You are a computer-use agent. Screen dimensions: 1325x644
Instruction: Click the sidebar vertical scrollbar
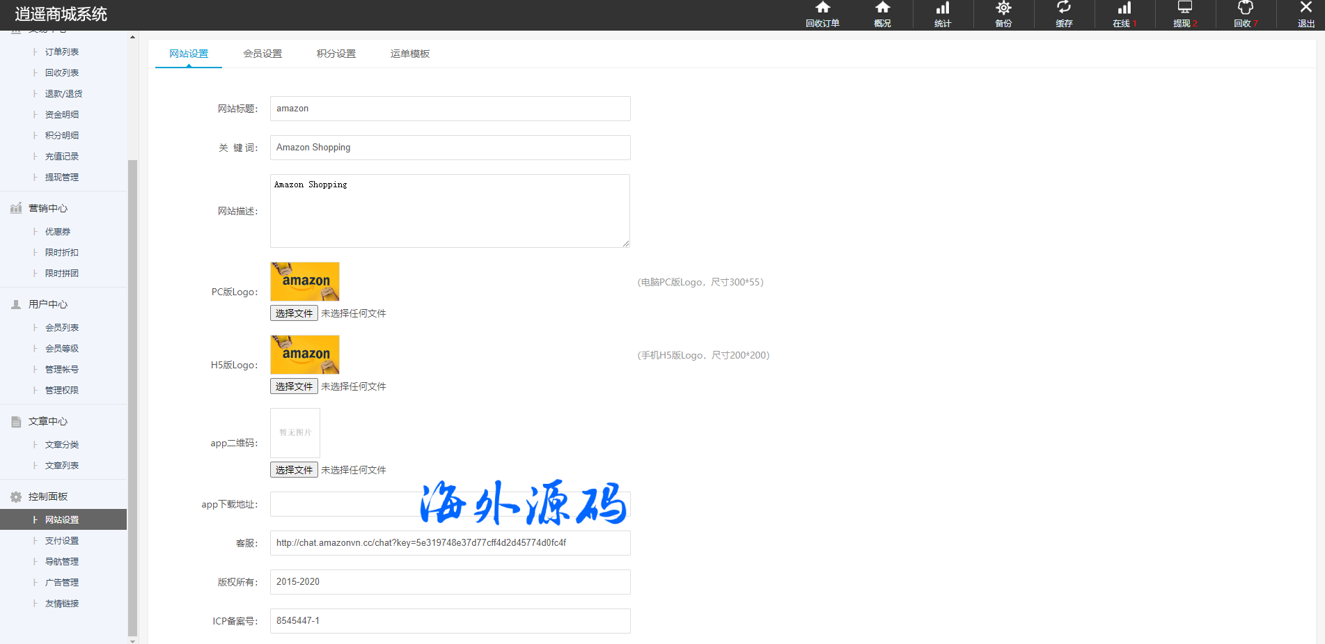click(x=132, y=397)
